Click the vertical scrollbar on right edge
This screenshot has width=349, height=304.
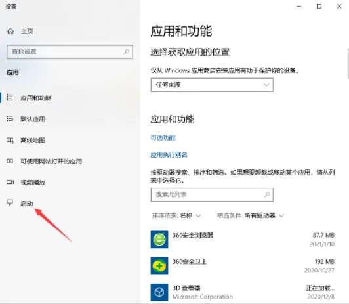pos(348,63)
